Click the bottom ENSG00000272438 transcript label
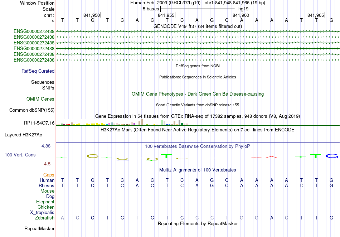Screen dimensions: 340x237 [34, 60]
